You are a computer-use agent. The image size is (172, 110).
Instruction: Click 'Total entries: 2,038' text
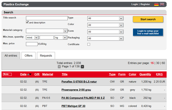(x=69, y=63)
